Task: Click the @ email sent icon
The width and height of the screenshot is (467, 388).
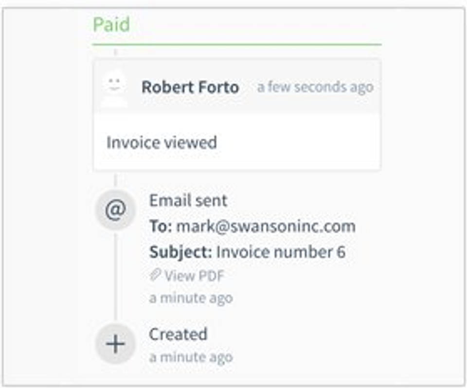Action: 115,210
